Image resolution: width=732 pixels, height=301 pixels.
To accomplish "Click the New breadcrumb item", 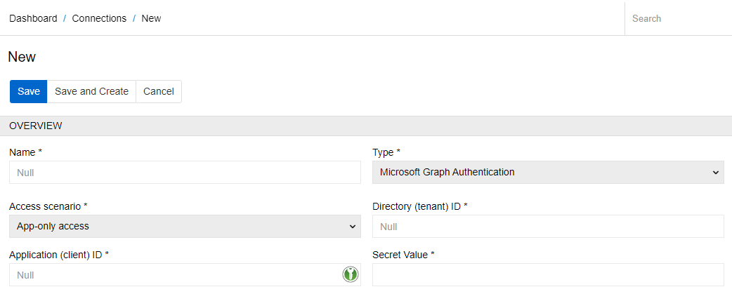I will [x=151, y=18].
